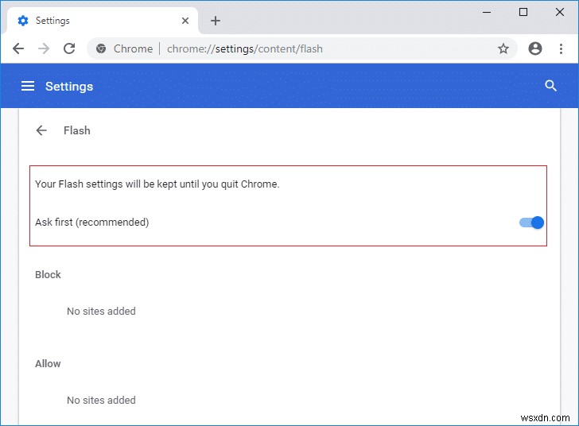Screen dimensions: 579x426
Task: Click the Chrome site info icon
Action: (x=101, y=48)
